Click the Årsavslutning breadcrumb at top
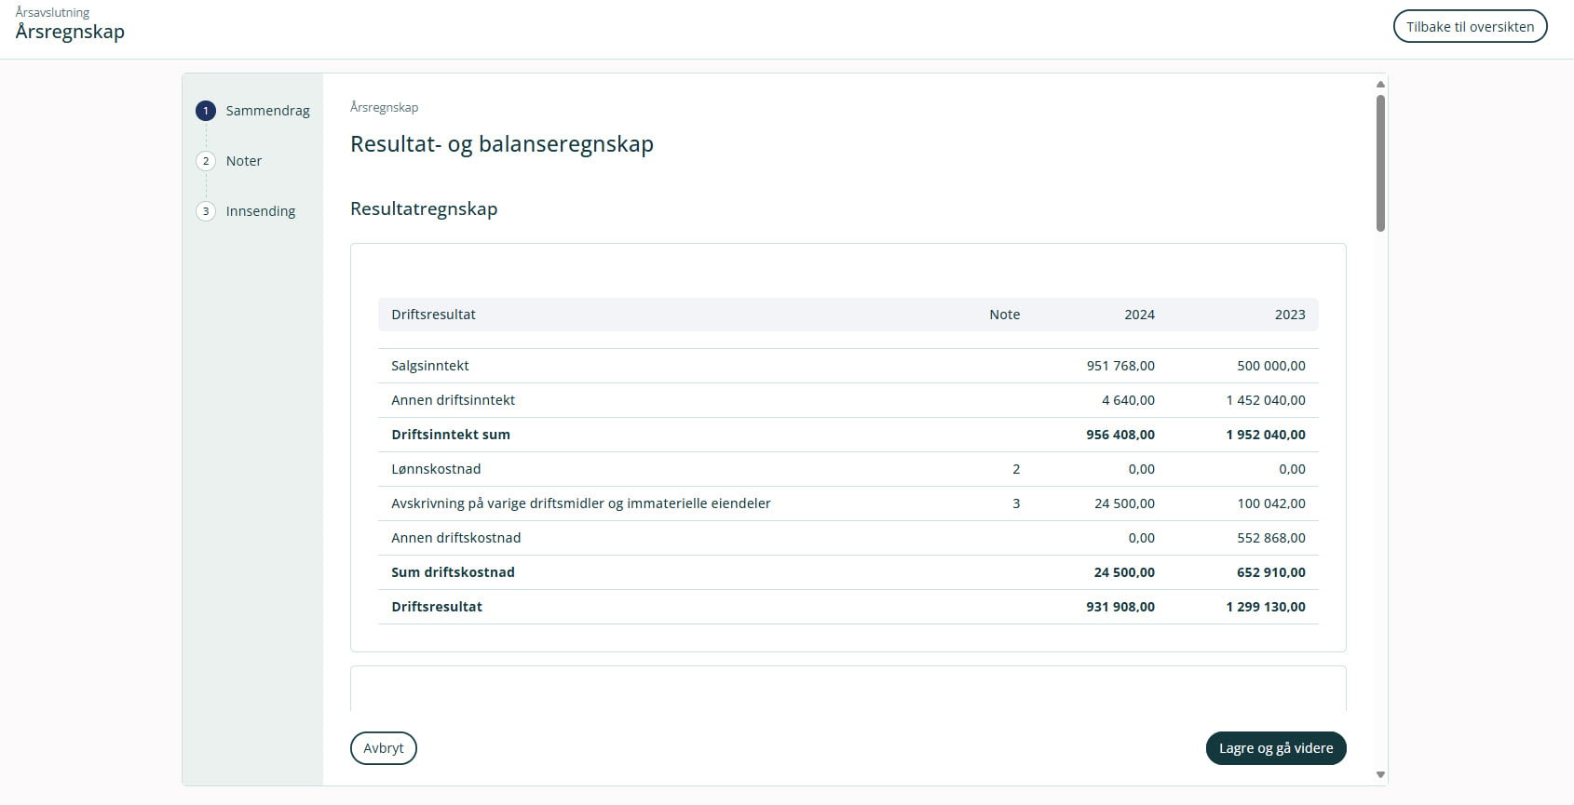The image size is (1574, 805). 53,12
